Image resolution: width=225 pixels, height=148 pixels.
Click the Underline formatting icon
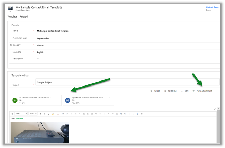pos(49,114)
